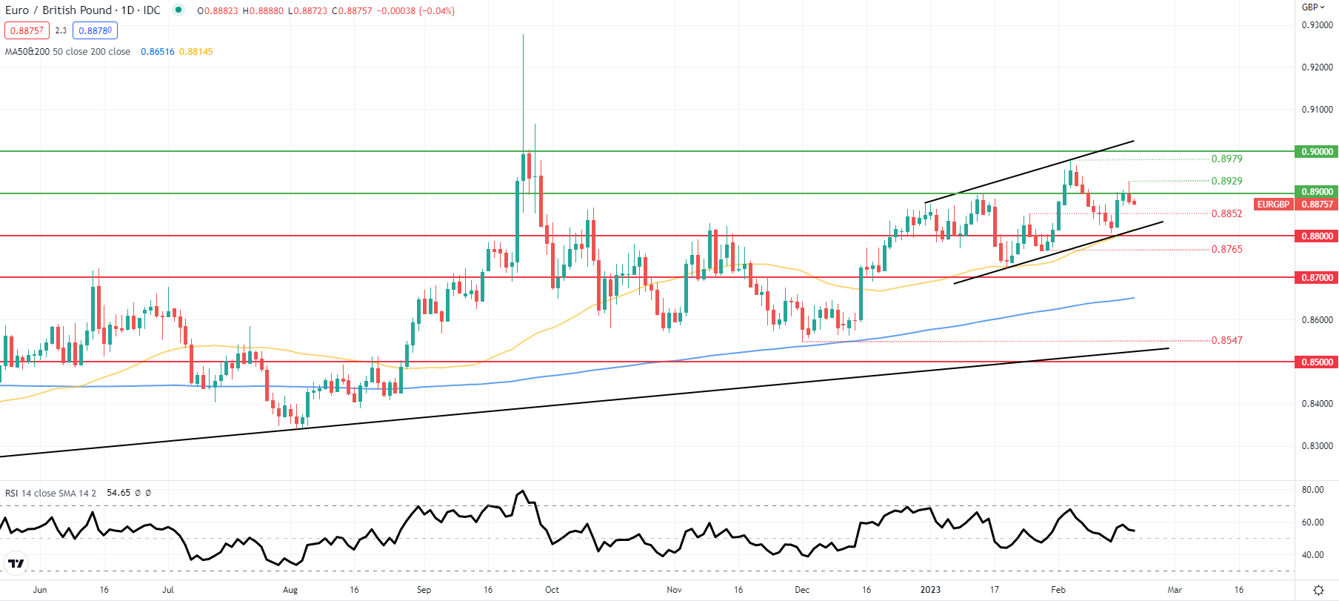1339x601 pixels.
Task: Click the 0.83000 price axis label
Action: (1317, 446)
